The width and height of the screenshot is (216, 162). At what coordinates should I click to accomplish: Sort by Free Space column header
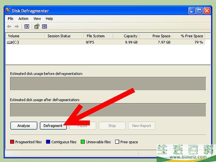pyautogui.click(x=156, y=36)
